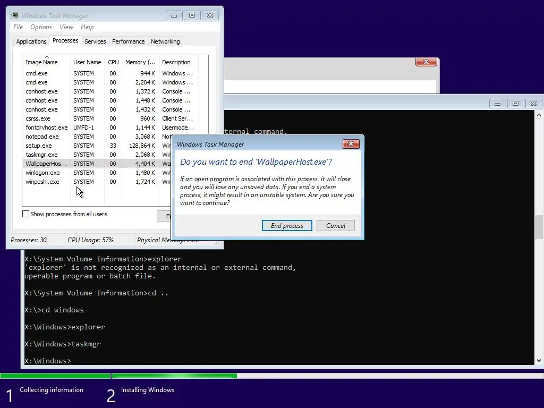Close the command prompt window
This screenshot has height=408, width=544.
coord(533,104)
